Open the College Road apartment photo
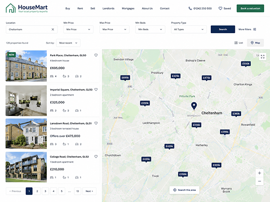270x202 pixels. [x=26, y=167]
